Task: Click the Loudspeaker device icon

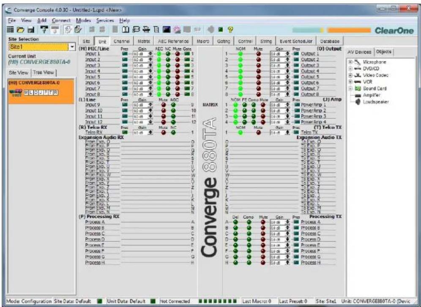Action: (x=358, y=102)
